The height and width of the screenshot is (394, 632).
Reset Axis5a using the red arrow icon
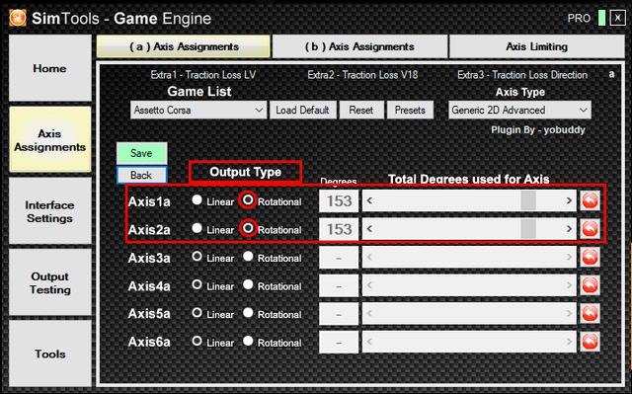pyautogui.click(x=591, y=313)
